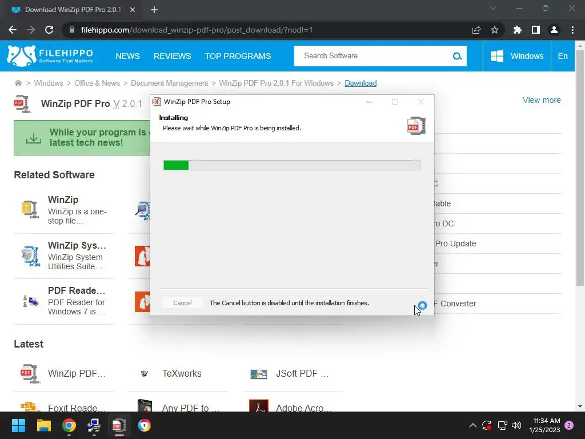Image resolution: width=585 pixels, height=439 pixels.
Task: Open the Windows Start menu
Action: tap(19, 425)
